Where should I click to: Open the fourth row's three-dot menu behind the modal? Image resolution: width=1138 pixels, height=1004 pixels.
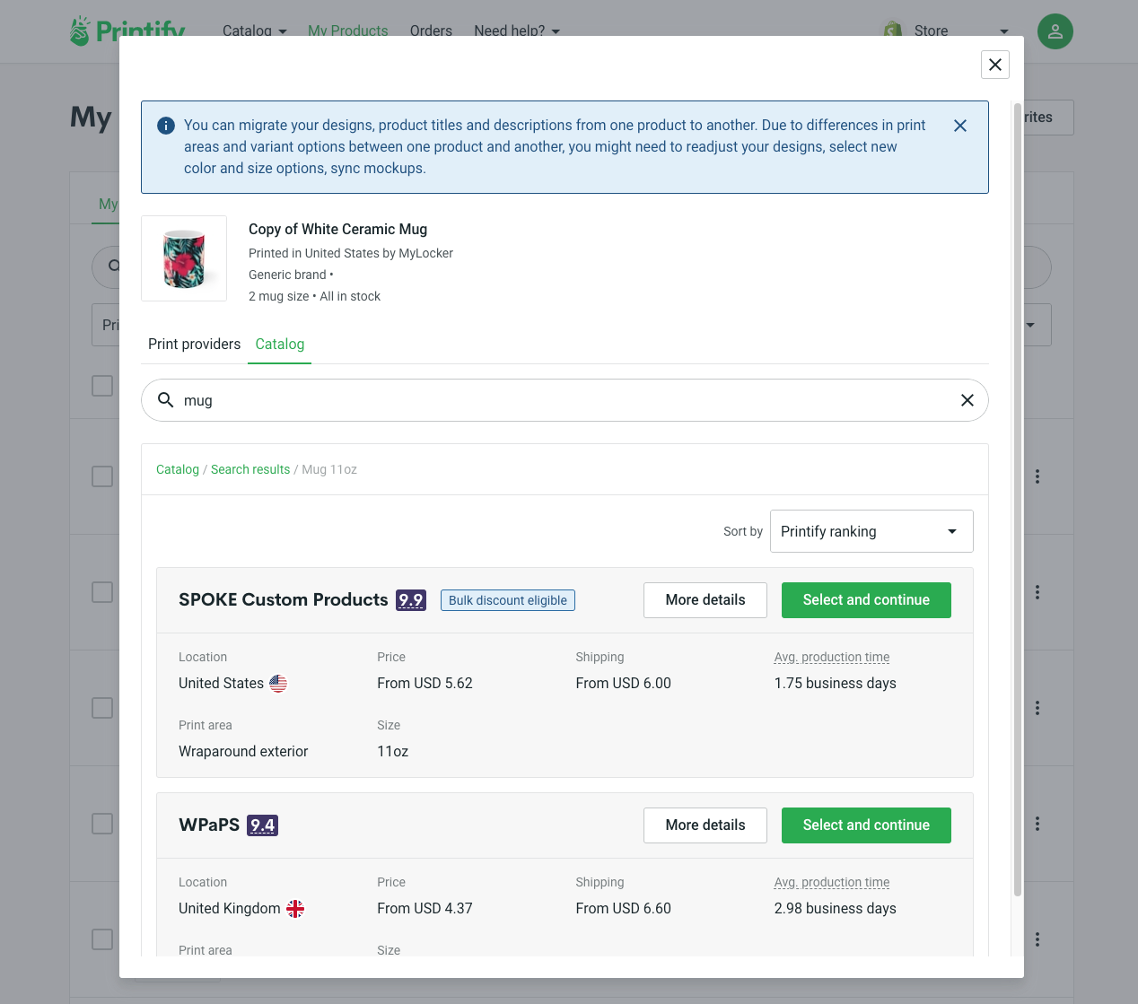(x=1037, y=824)
